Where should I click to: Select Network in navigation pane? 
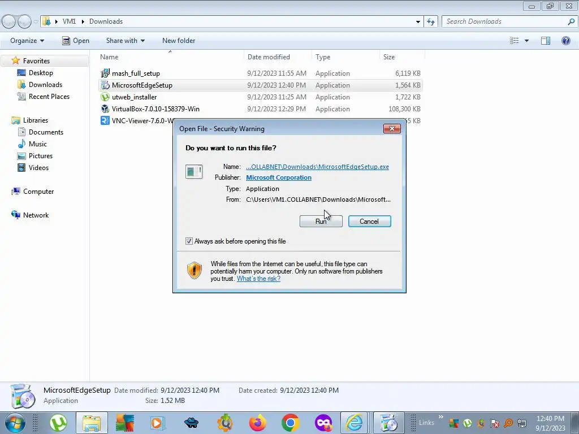pos(36,215)
